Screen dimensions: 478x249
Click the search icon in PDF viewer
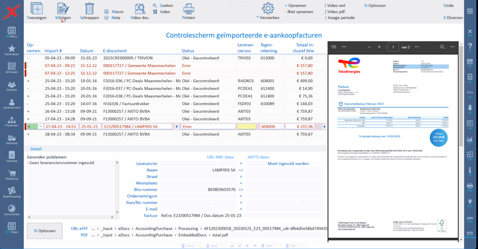tap(442, 47)
